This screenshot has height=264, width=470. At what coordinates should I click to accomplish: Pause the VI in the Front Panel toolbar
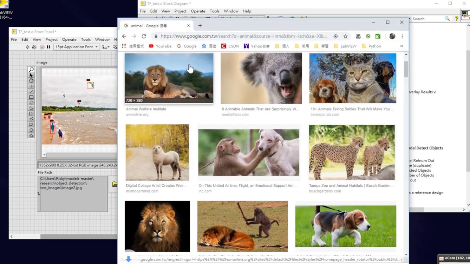48,47
